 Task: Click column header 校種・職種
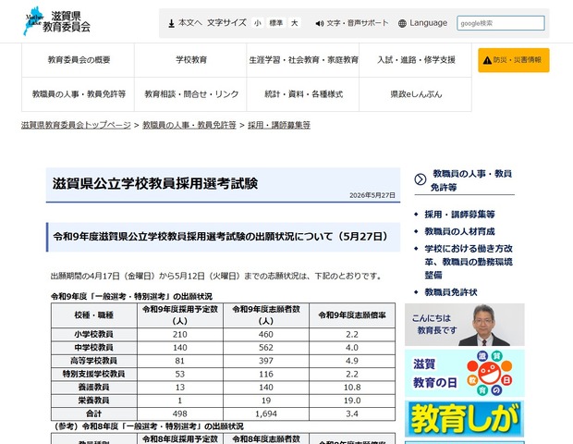pos(94,314)
